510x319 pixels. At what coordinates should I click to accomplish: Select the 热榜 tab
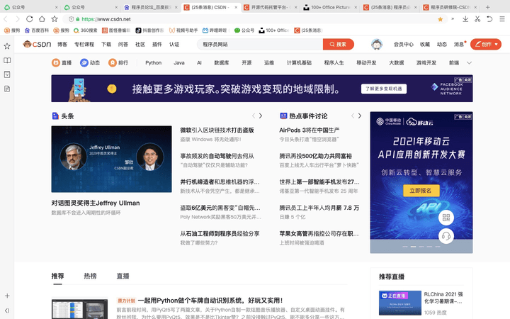click(90, 276)
